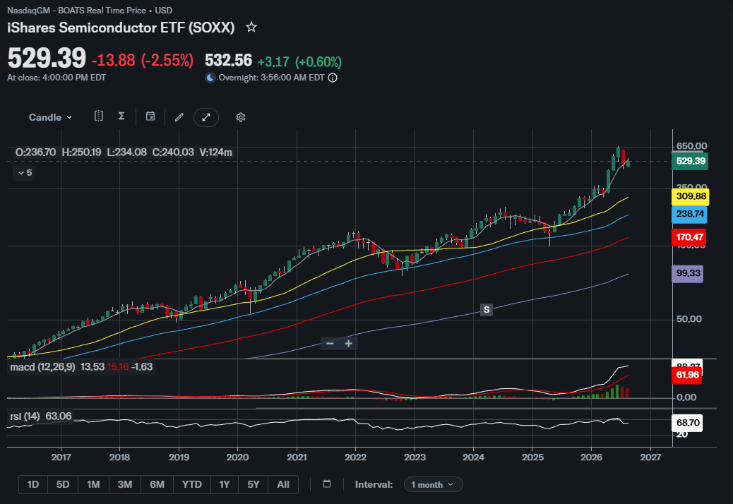Select the 5Y range tab
The image size is (733, 504).
253,484
